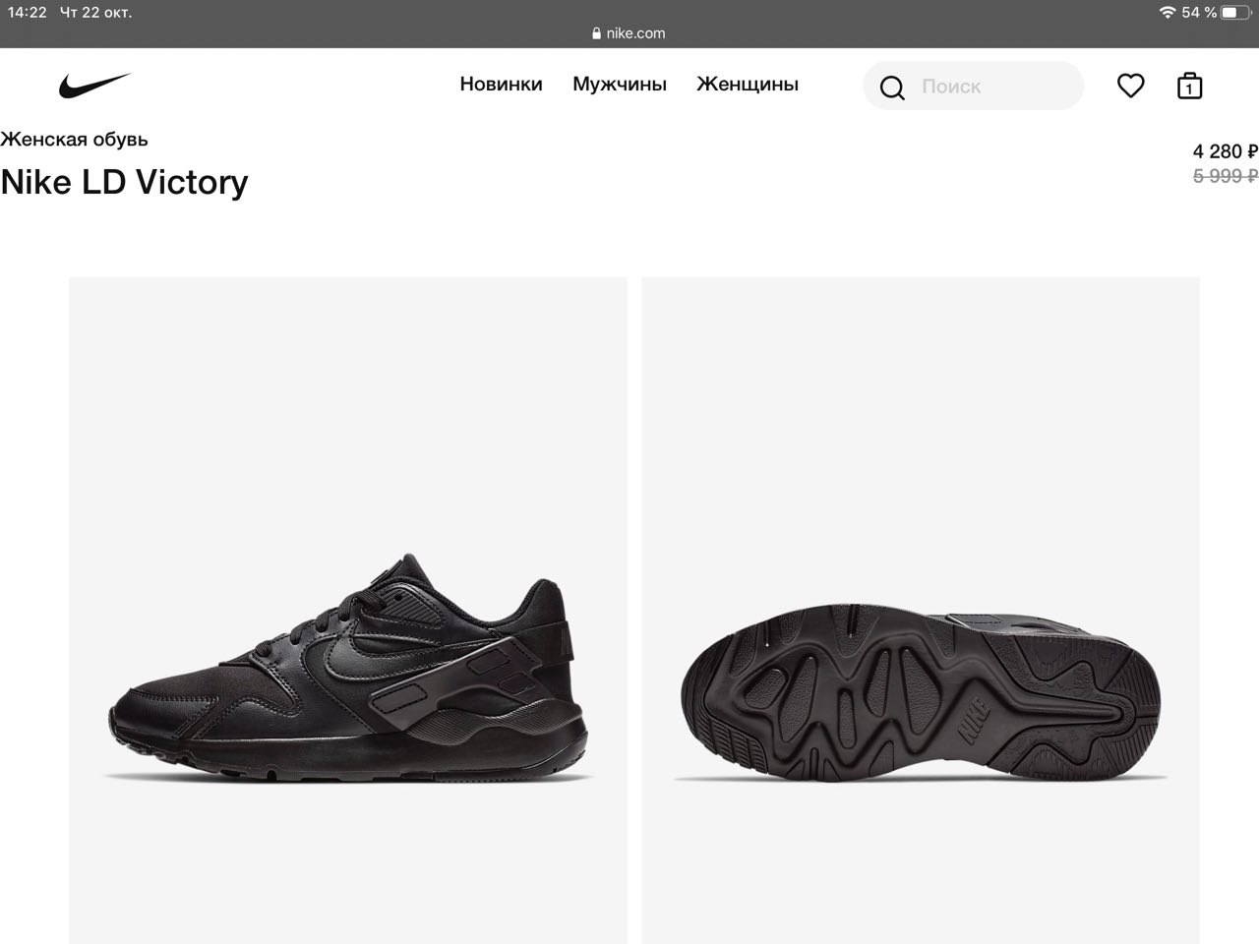Click the crossed-out 5 999 ₽ price
Image resolution: width=1259 pixels, height=944 pixels.
pyautogui.click(x=1224, y=176)
